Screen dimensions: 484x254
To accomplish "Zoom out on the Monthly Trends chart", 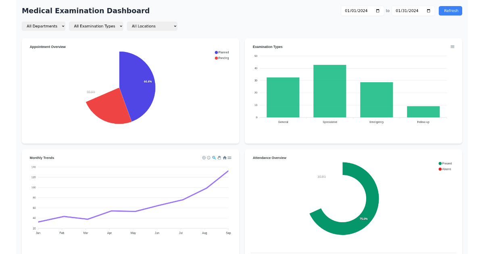I will pyautogui.click(x=209, y=158).
